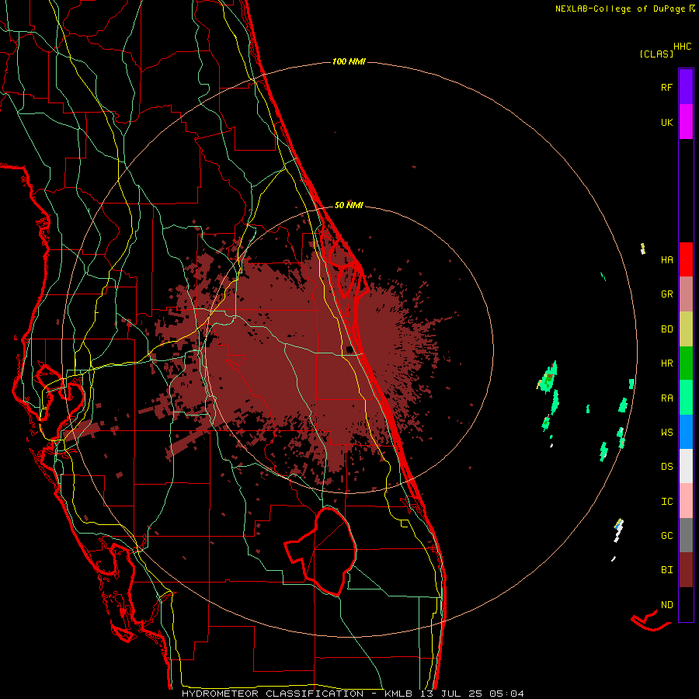Click the 'GC' legend label

coord(666,536)
